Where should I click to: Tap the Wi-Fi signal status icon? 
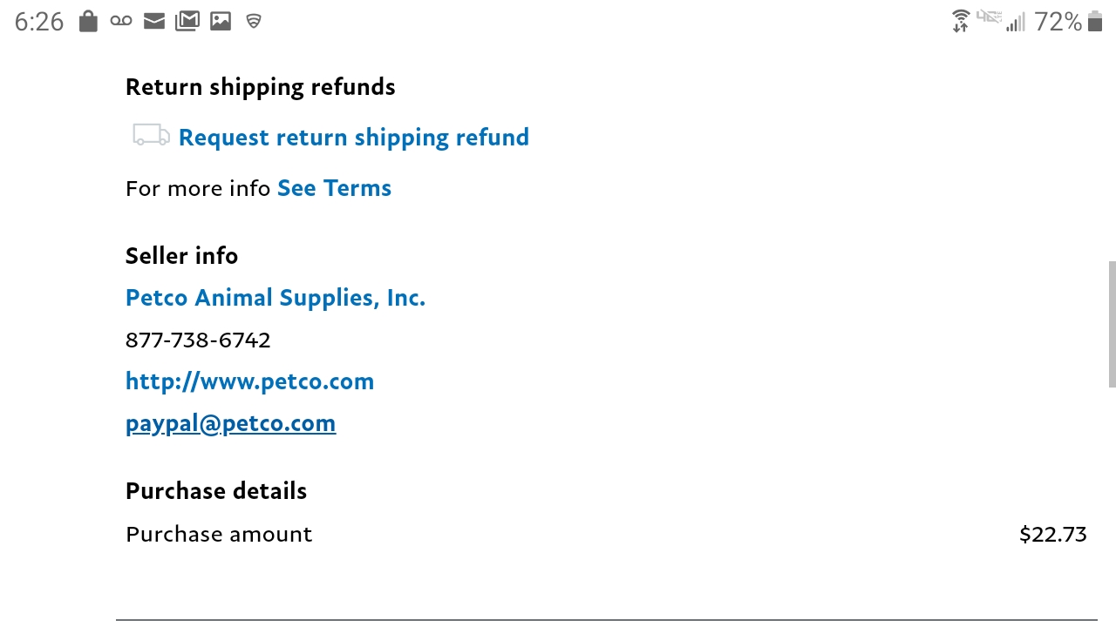click(961, 21)
